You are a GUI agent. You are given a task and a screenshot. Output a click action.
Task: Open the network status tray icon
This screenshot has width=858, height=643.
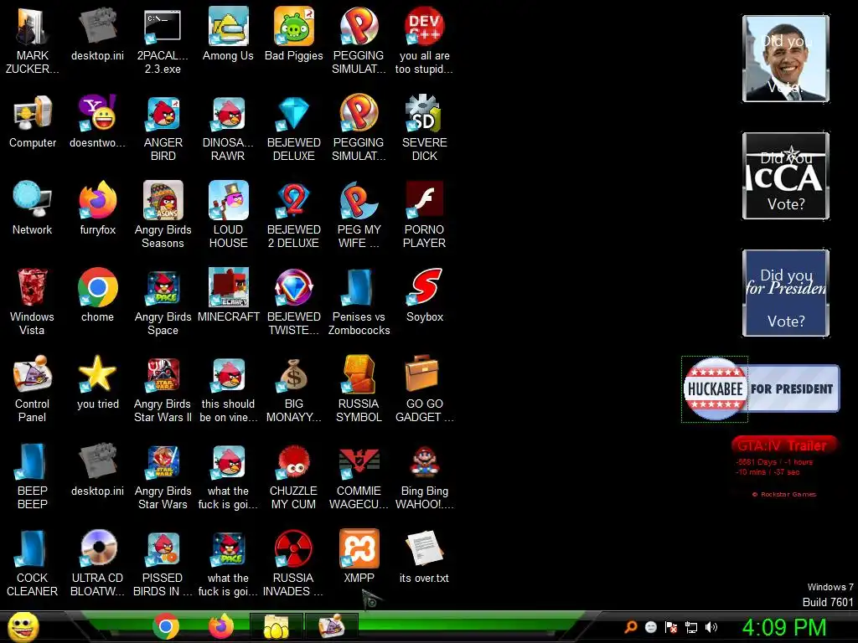coord(691,627)
